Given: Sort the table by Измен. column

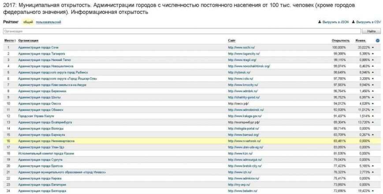Looking at the screenshot, I should coord(361,40).
